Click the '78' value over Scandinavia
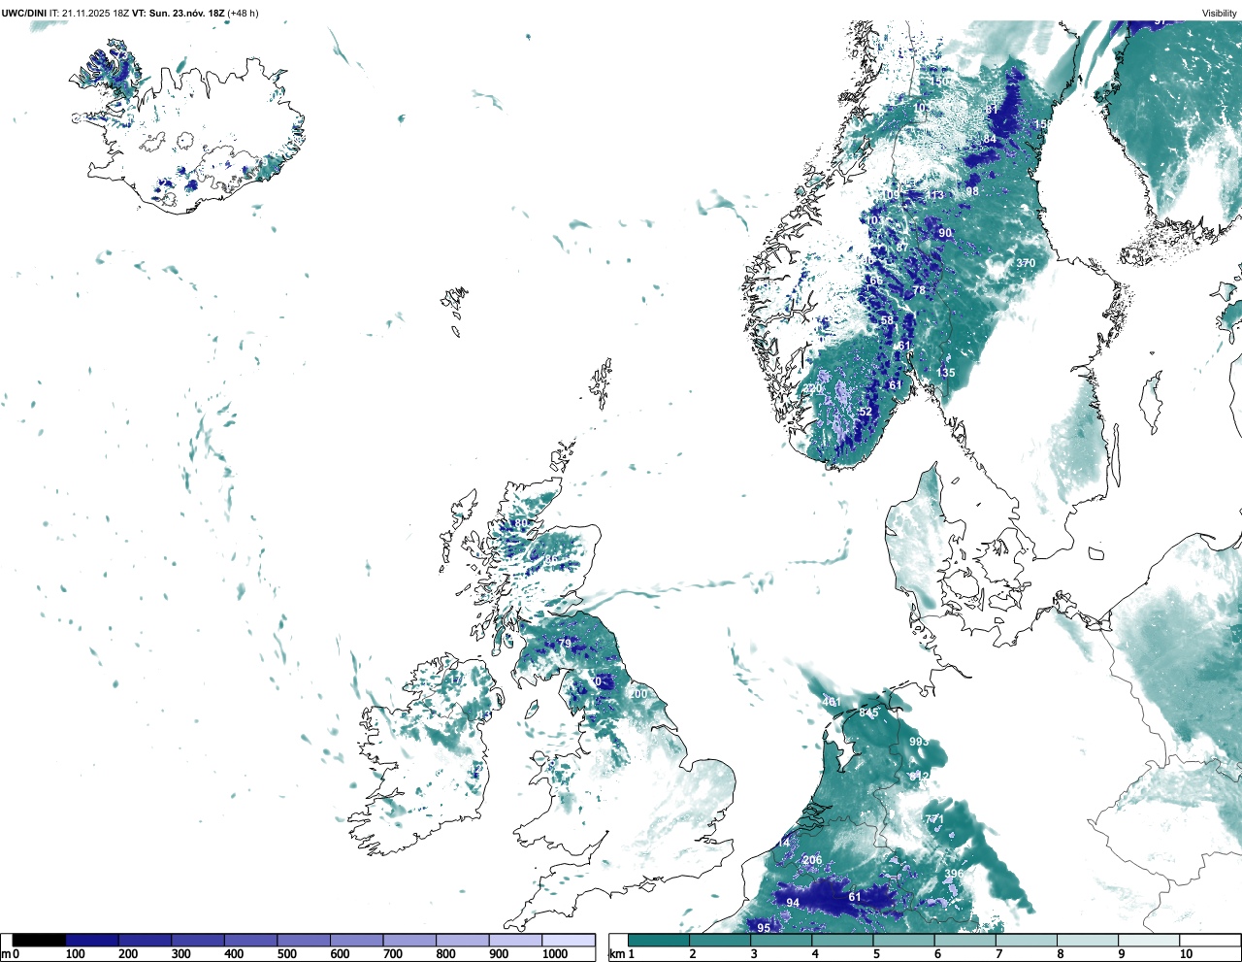1242x962 pixels. [x=919, y=291]
